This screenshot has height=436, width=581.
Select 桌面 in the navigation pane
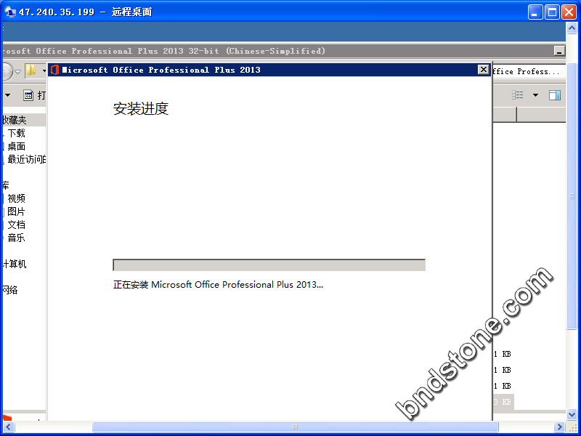tap(16, 146)
